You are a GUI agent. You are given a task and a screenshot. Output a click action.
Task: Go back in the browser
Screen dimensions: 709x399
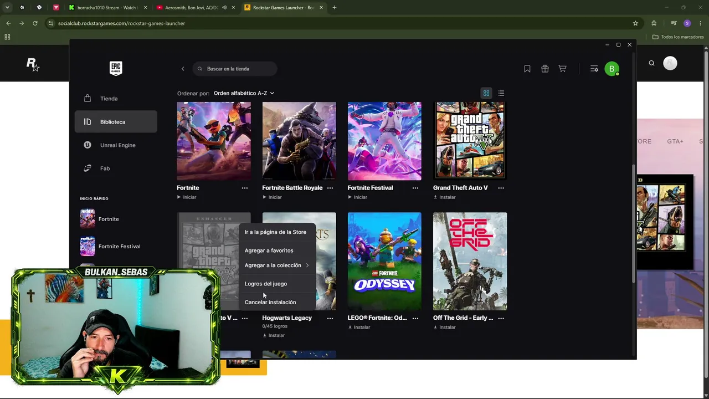(8, 23)
